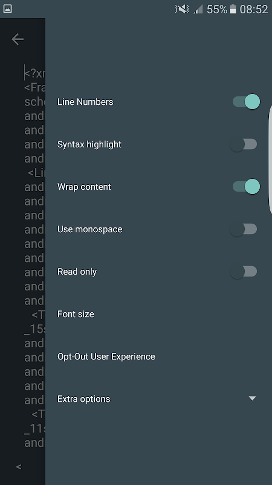This screenshot has width=272, height=485.
Task: Tap the image notification icon in status bar
Action: pyautogui.click(x=7, y=9)
